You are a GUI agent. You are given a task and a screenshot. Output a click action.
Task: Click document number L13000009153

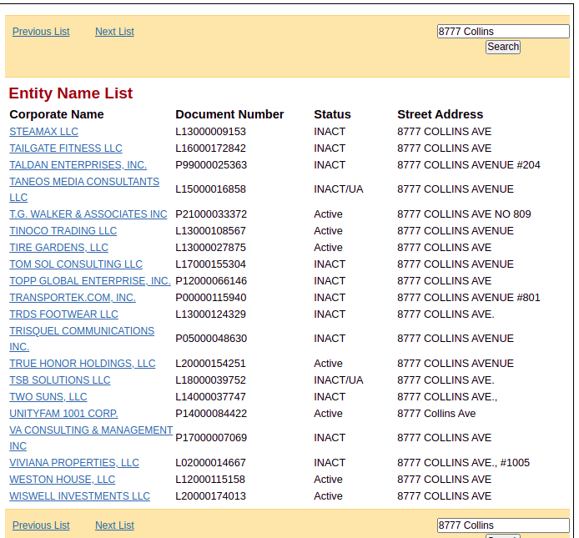click(210, 132)
